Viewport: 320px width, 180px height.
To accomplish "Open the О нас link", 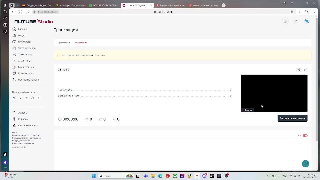I will pyautogui.click(x=15, y=133).
